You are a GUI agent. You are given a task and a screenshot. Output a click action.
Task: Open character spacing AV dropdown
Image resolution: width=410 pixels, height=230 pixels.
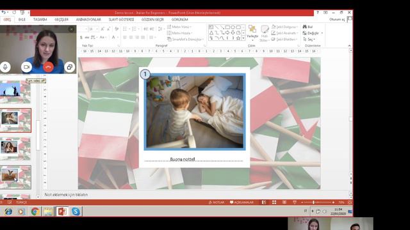point(94,37)
